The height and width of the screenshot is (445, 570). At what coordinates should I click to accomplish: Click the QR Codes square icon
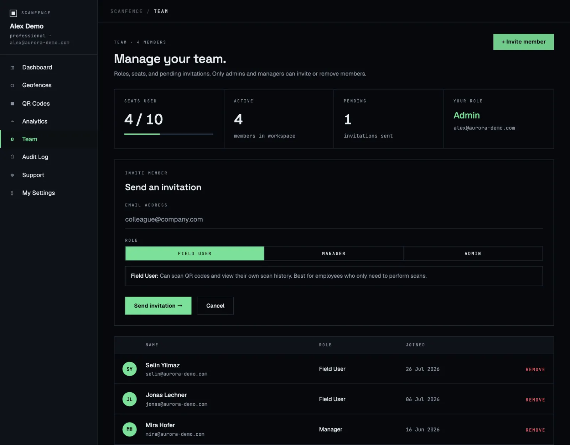point(12,104)
